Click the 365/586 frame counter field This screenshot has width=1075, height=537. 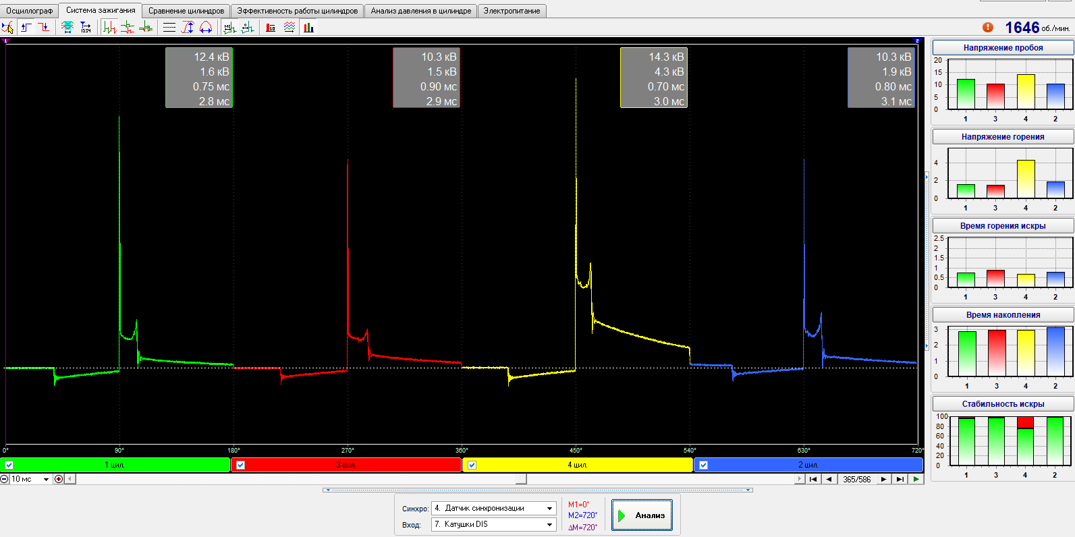click(x=856, y=479)
